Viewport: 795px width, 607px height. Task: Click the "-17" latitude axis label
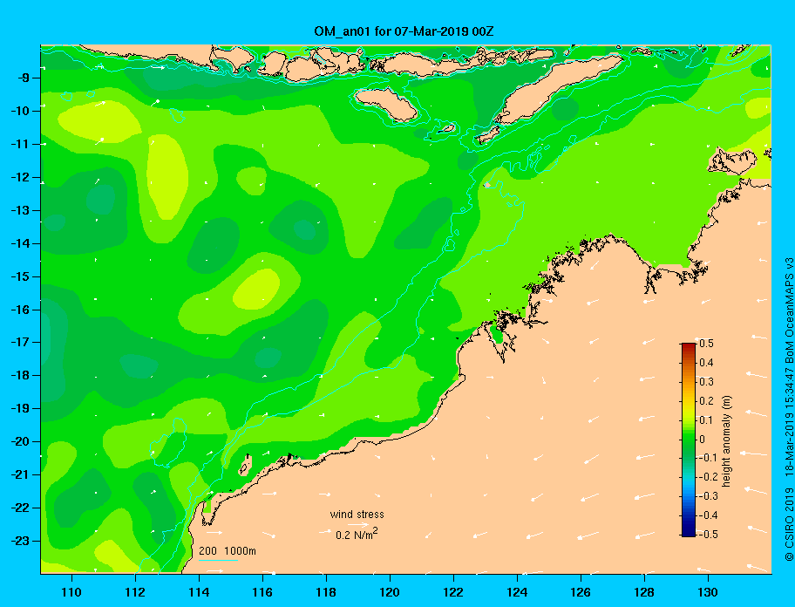(x=20, y=343)
